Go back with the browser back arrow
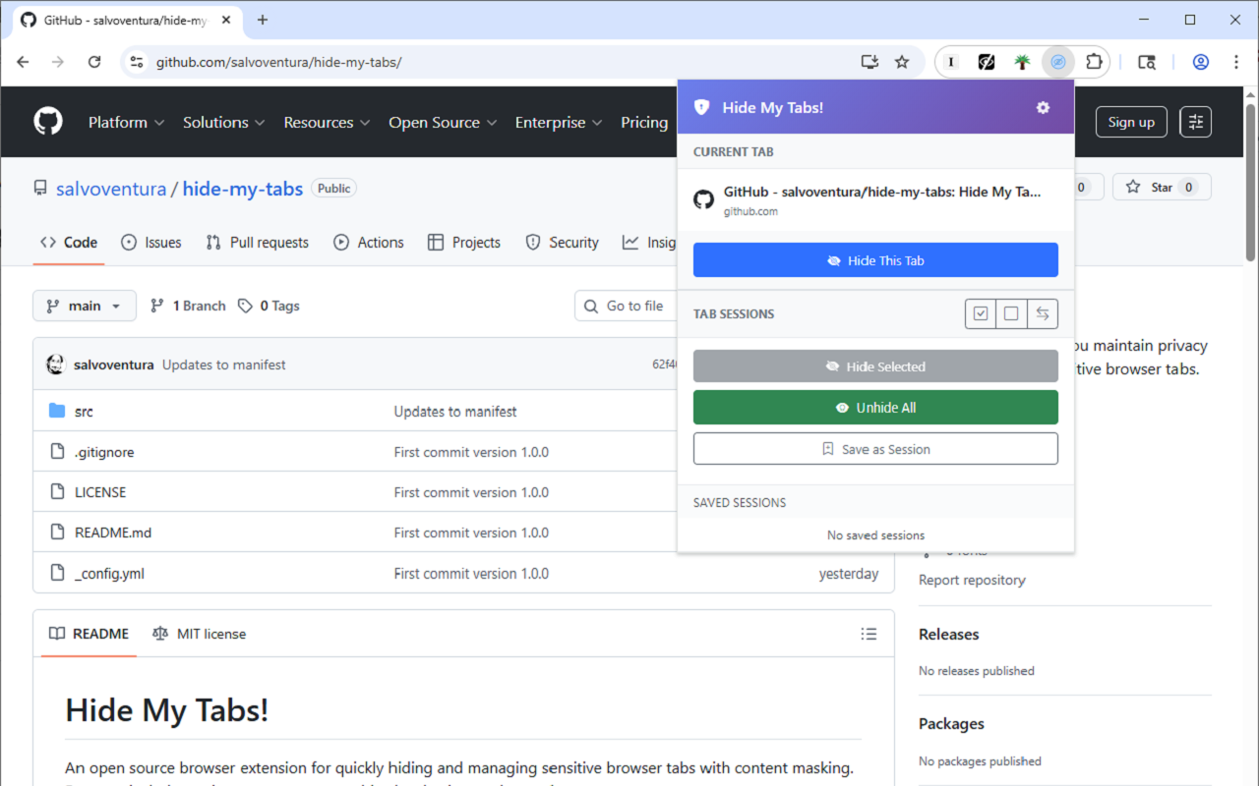This screenshot has height=786, width=1259. [x=23, y=62]
